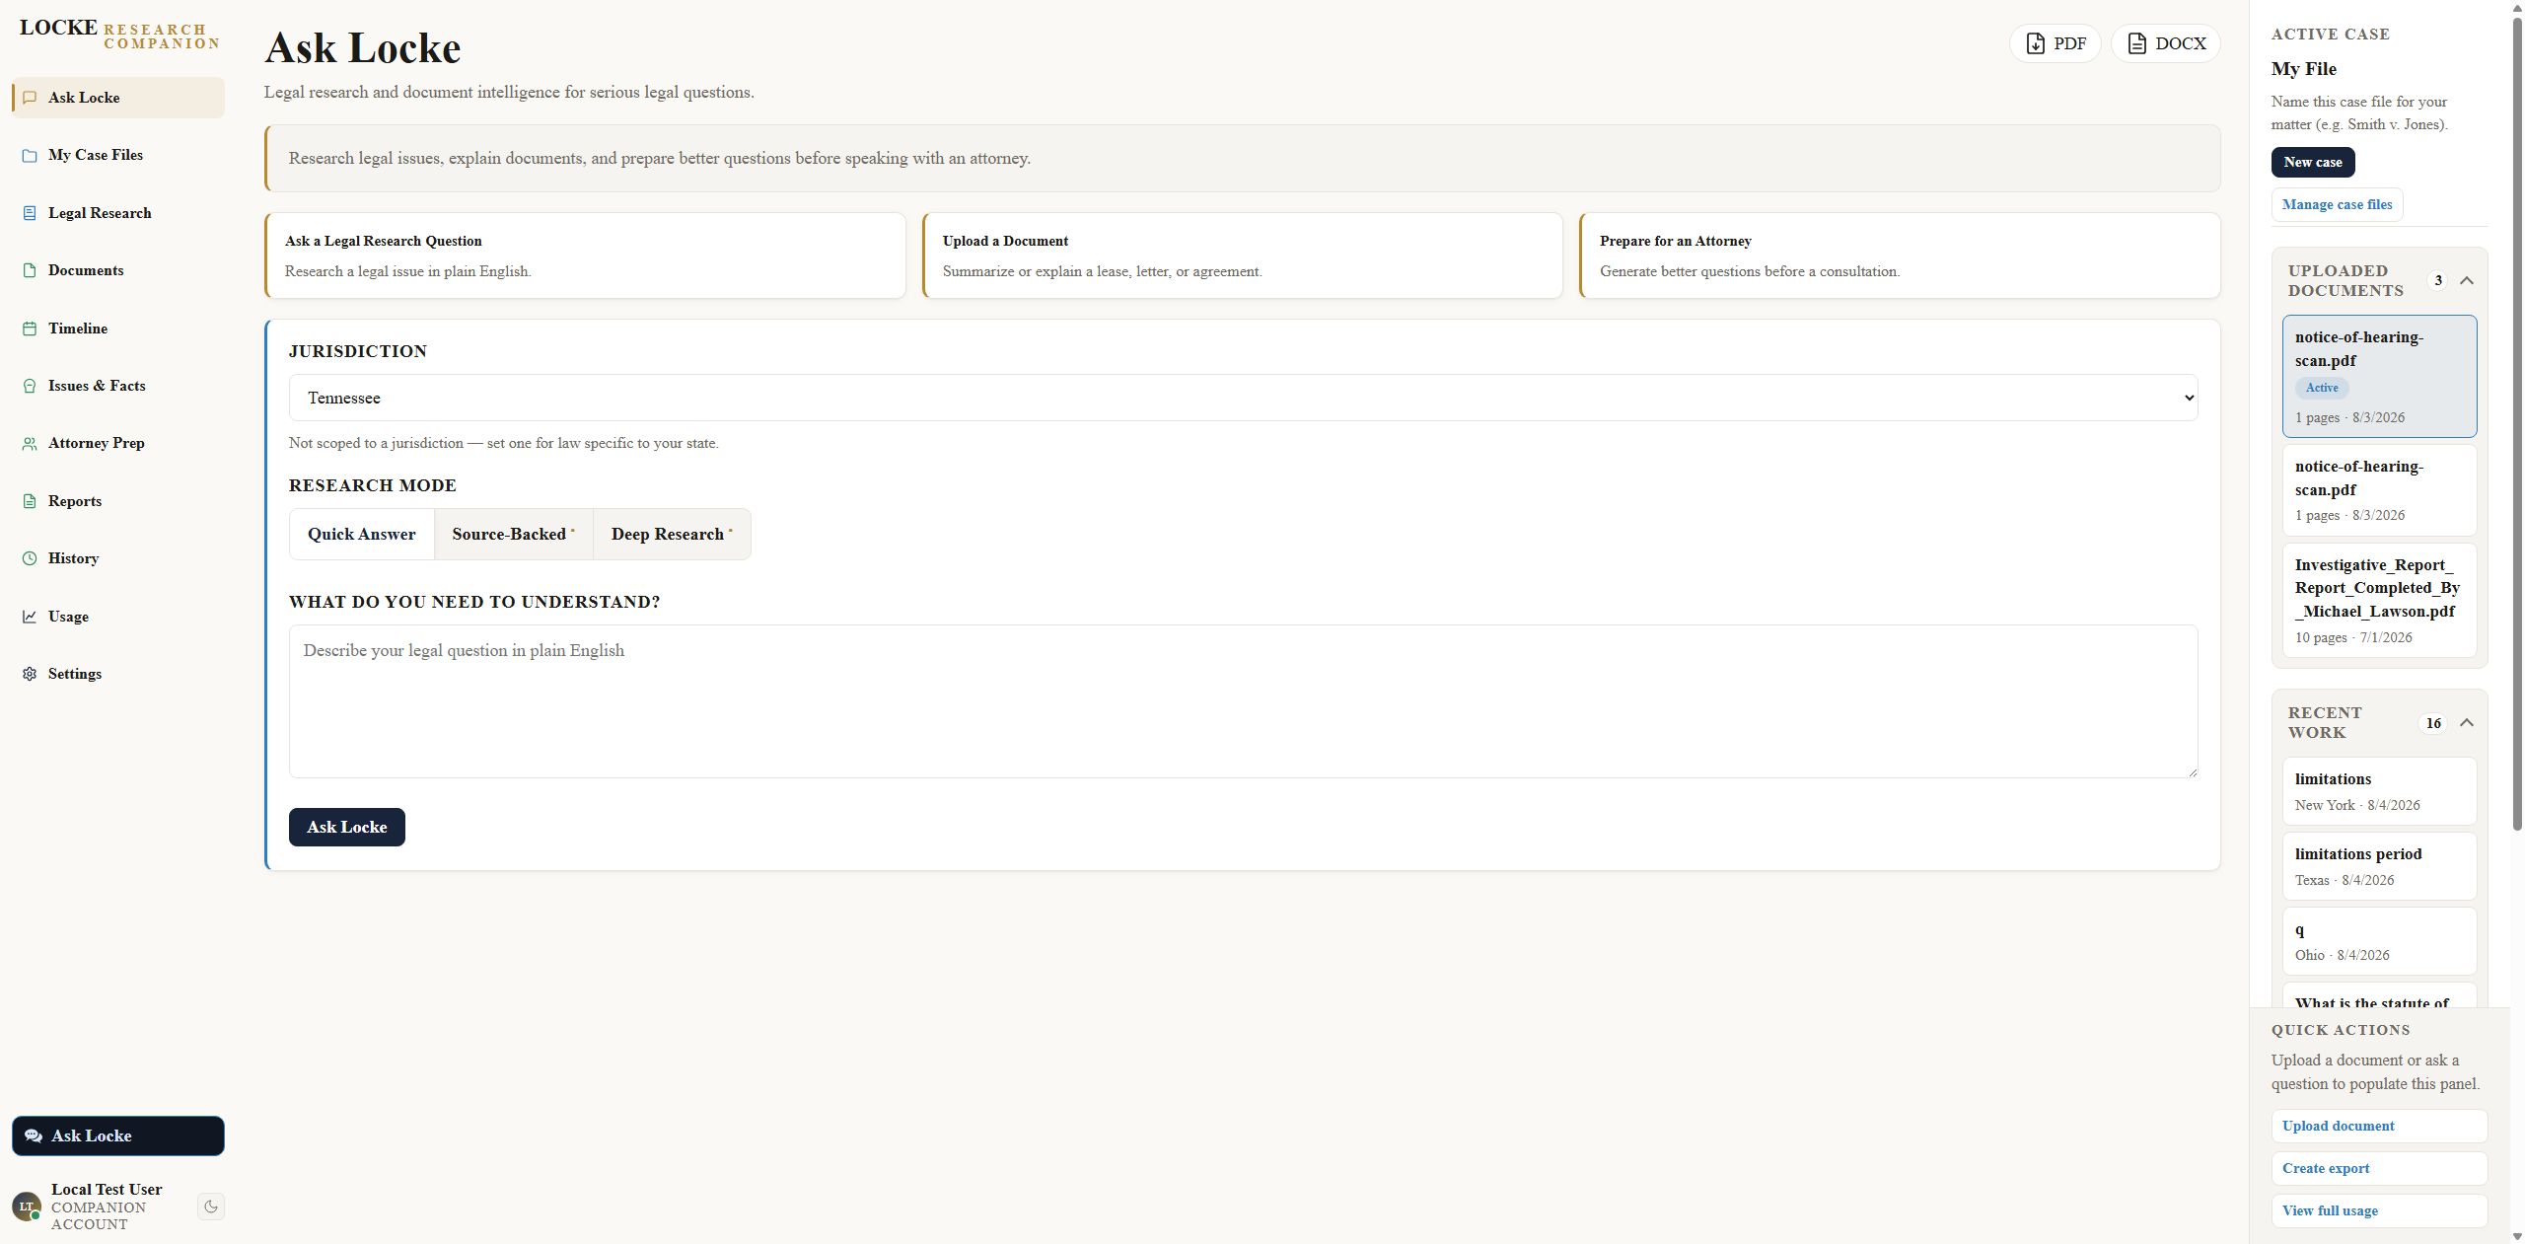The image size is (2525, 1244).
Task: Open the History clock icon
Action: (x=30, y=558)
